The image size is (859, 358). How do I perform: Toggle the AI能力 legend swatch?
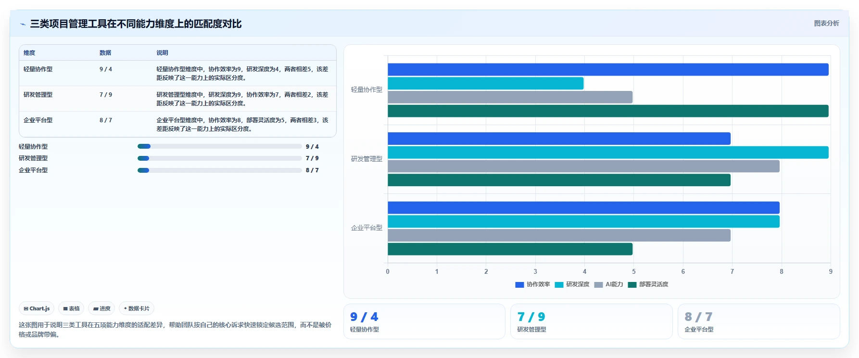coord(598,284)
